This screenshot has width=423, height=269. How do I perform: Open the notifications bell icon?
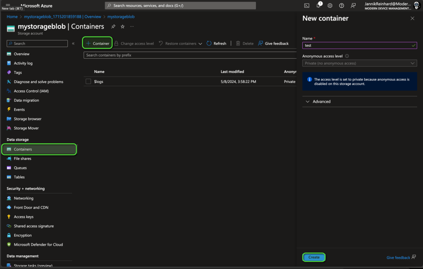point(318,5)
